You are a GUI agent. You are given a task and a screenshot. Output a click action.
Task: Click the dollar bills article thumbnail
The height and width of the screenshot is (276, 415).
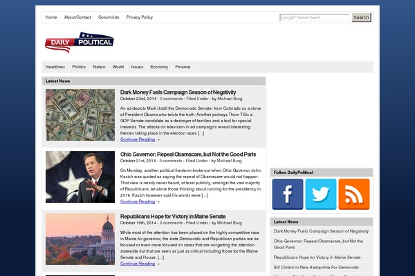[x=80, y=115]
